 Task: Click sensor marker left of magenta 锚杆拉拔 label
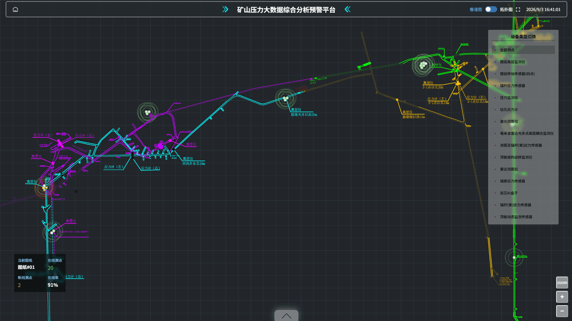pos(53,232)
